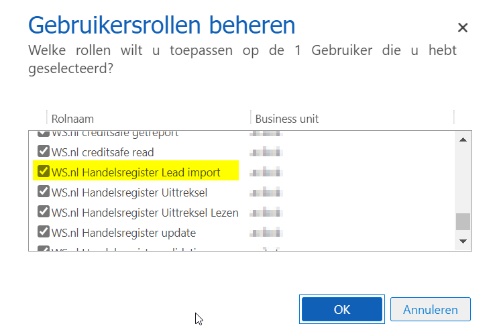Screen dimensions: 499x330
Task: Click the scrollbar down arrow
Action: (x=462, y=240)
